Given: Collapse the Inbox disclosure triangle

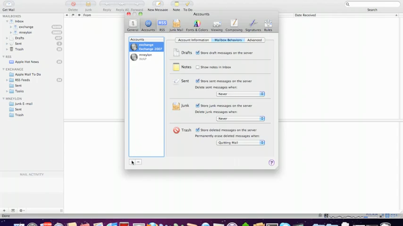Looking at the screenshot, I should (x=7, y=21).
